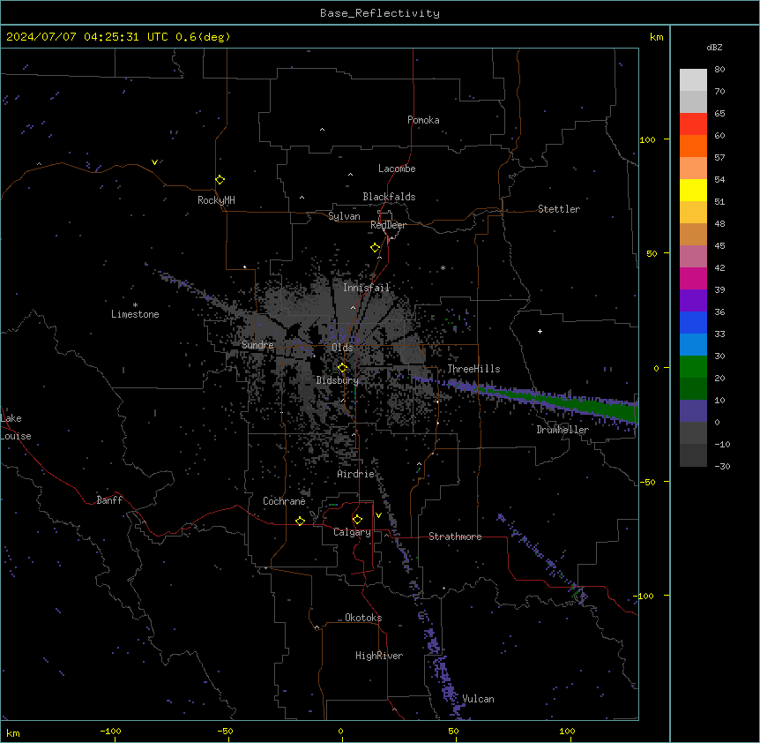
Task: Click the Calgary city label
Action: pyautogui.click(x=353, y=532)
